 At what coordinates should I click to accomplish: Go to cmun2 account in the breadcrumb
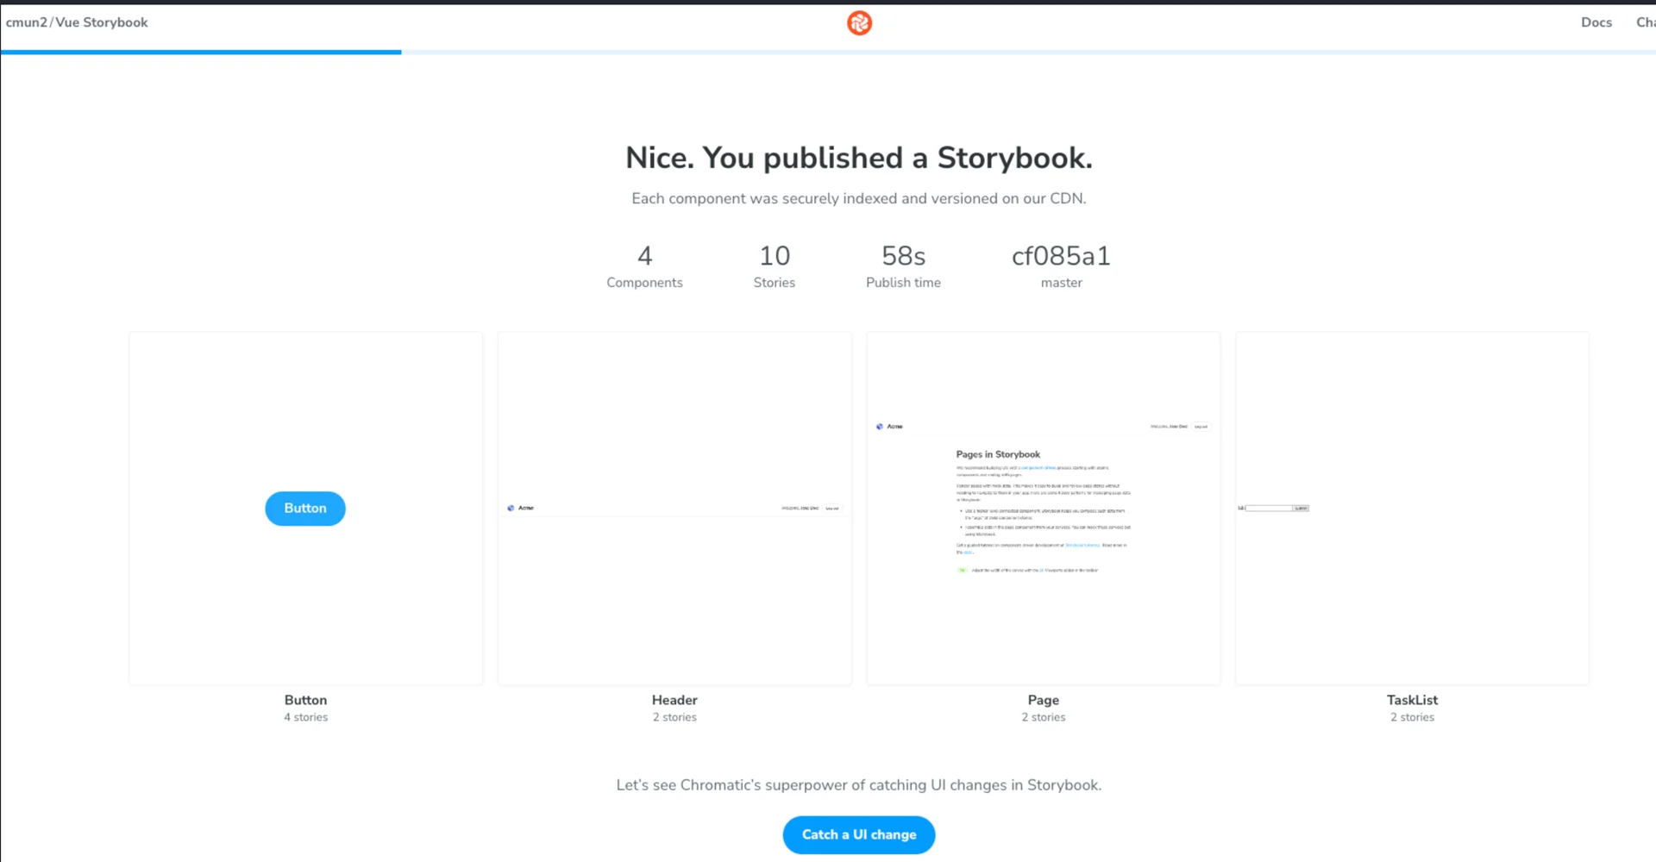[26, 22]
